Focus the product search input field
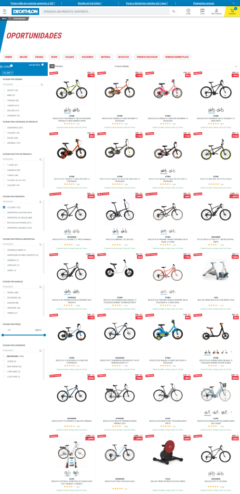This screenshot has width=240, height=494. tap(106, 12)
